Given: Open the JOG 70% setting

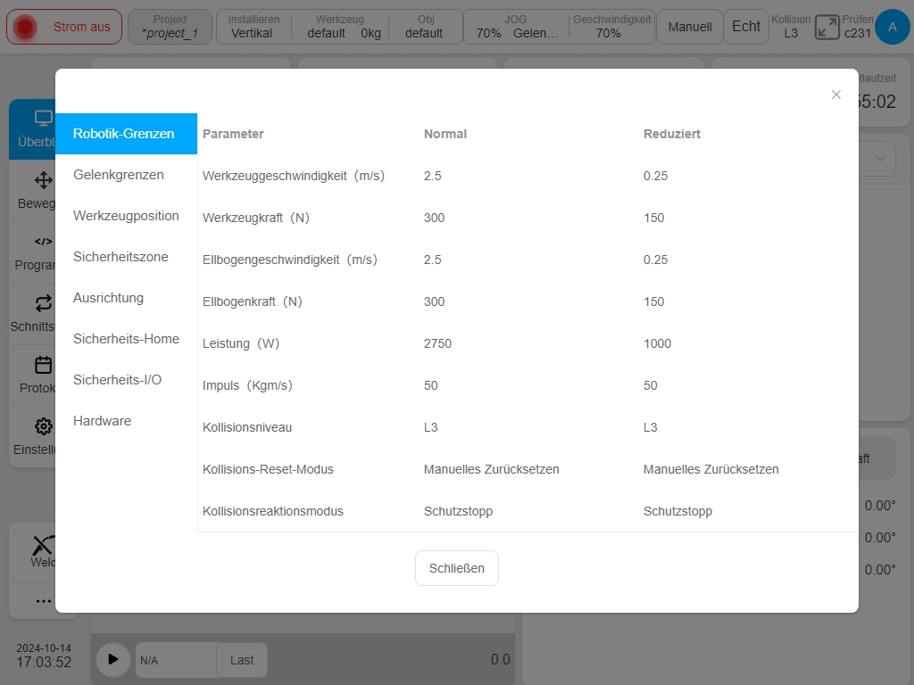Looking at the screenshot, I should coord(516,27).
